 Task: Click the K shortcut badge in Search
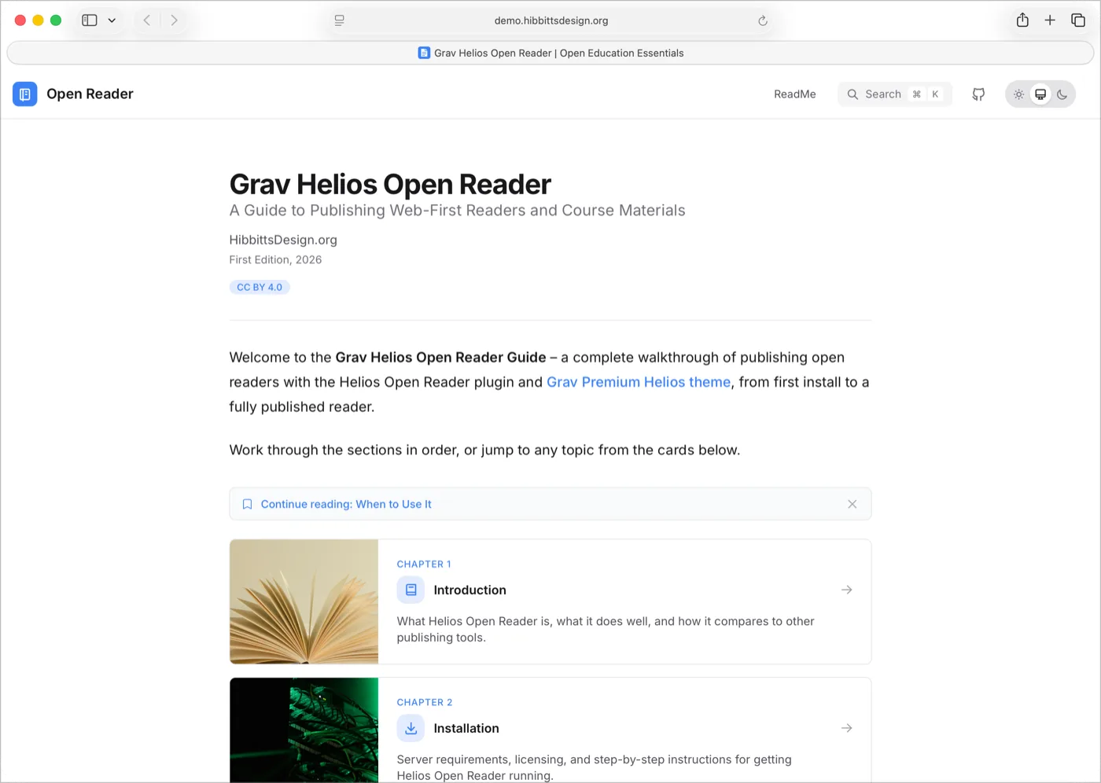(935, 94)
